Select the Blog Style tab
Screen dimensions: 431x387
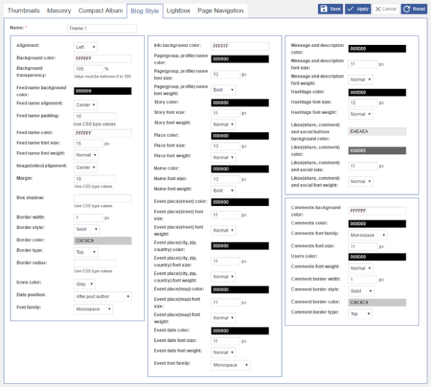click(x=144, y=11)
